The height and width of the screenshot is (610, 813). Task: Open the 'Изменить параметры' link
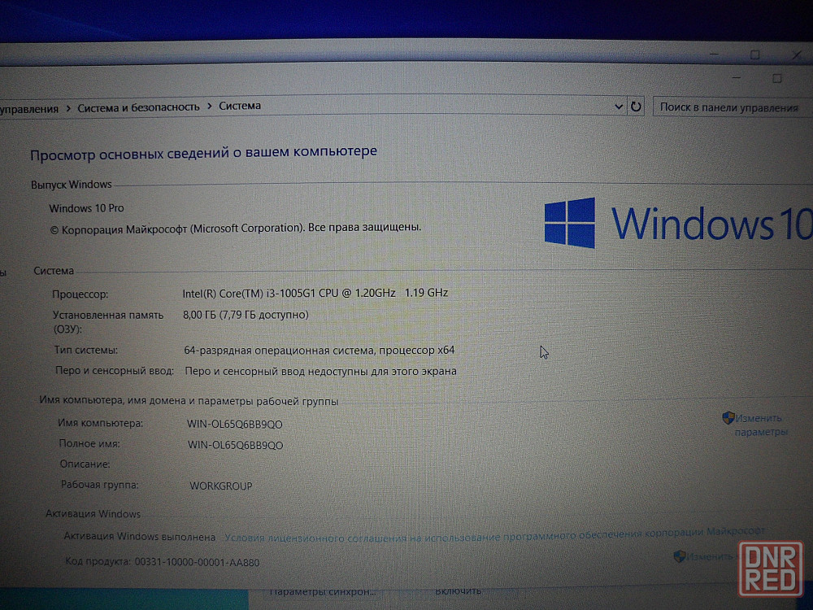(759, 425)
